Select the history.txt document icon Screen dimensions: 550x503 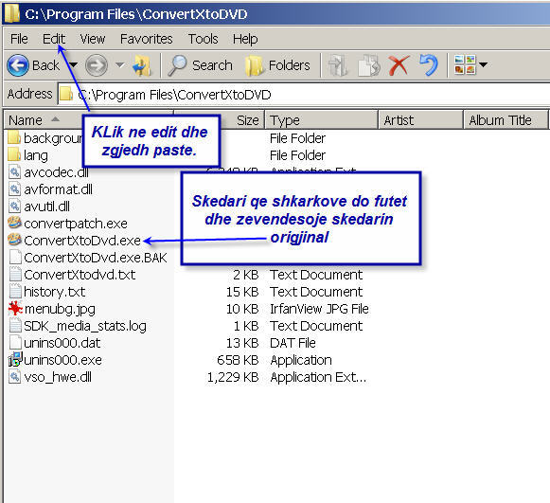[15, 291]
